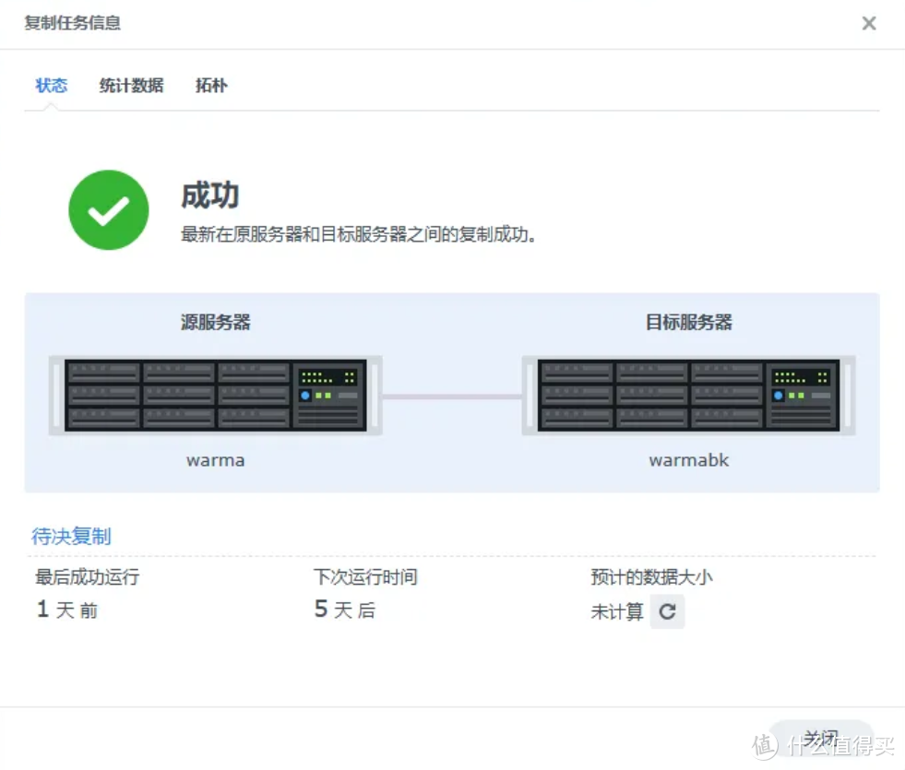Click the 成功 status heading
This screenshot has height=770, width=905.
click(x=212, y=195)
